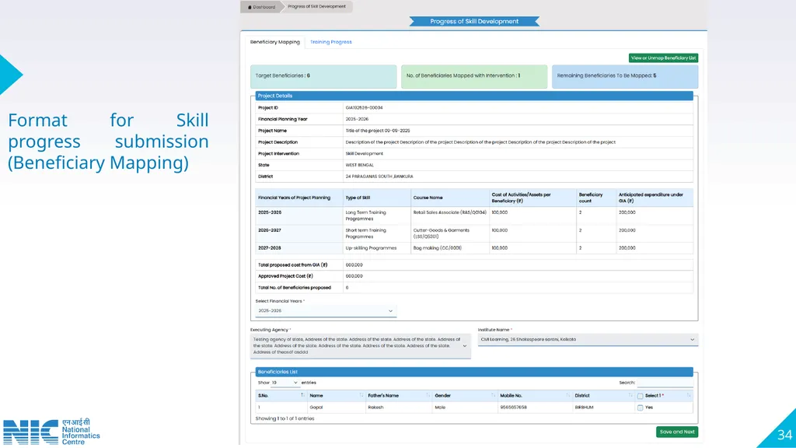Sort by Name column arrows
Screen dimensions: 796x448
(x=361, y=395)
